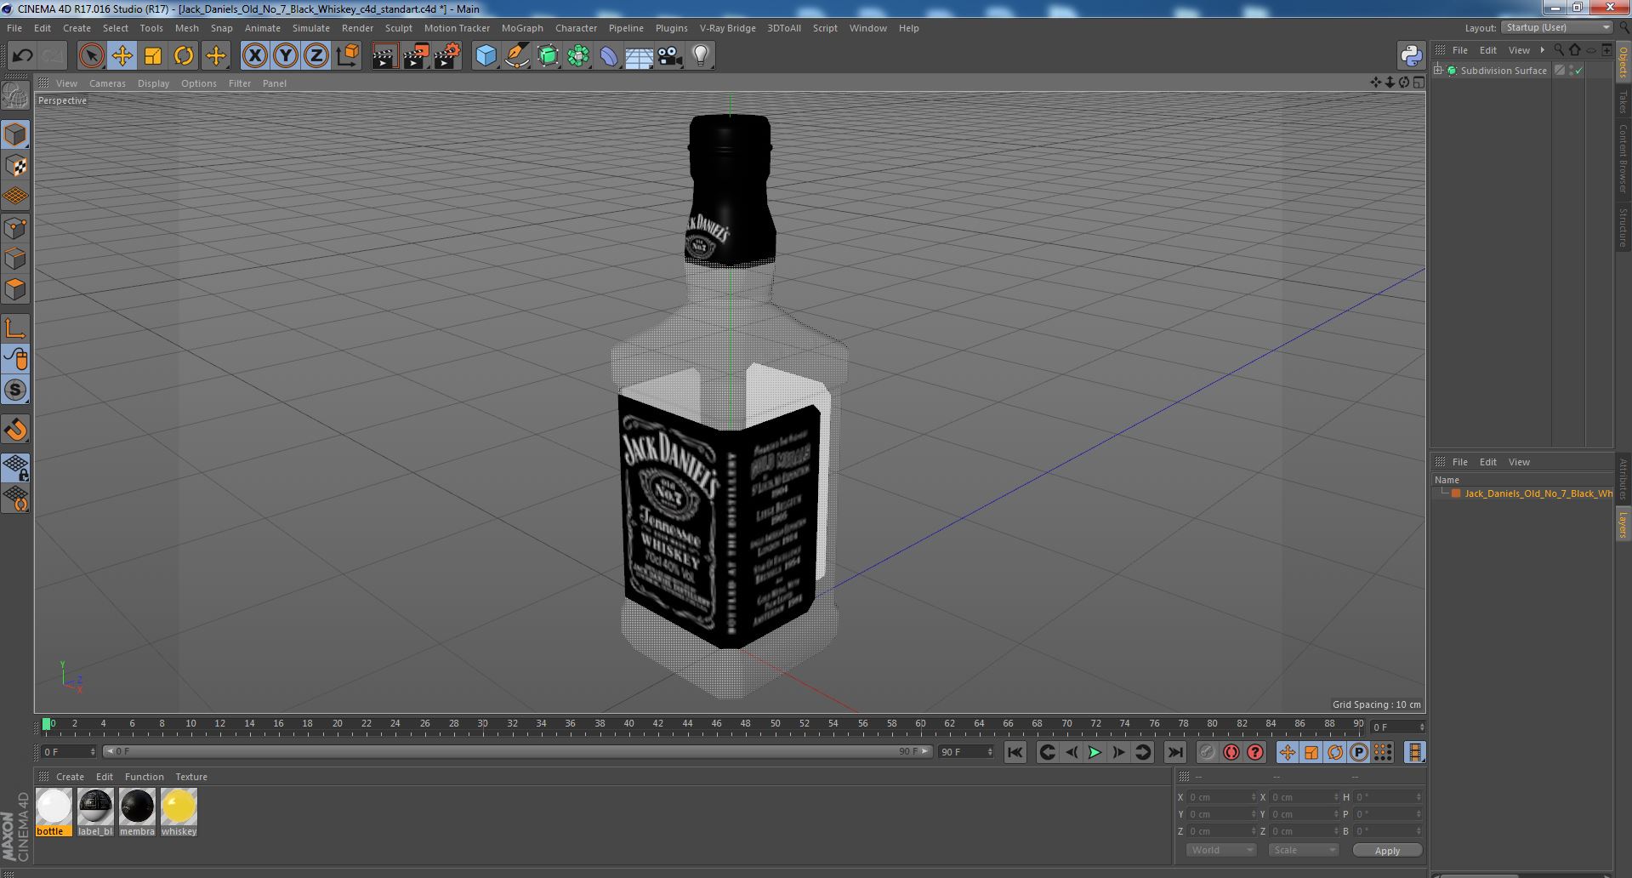Viewport: 1632px width, 878px height.
Task: Open the Content Browser side tab
Action: 1623,157
